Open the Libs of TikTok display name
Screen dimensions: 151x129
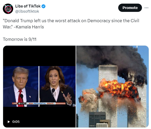point(28,6)
